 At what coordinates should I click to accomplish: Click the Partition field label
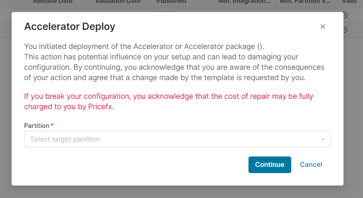point(37,125)
